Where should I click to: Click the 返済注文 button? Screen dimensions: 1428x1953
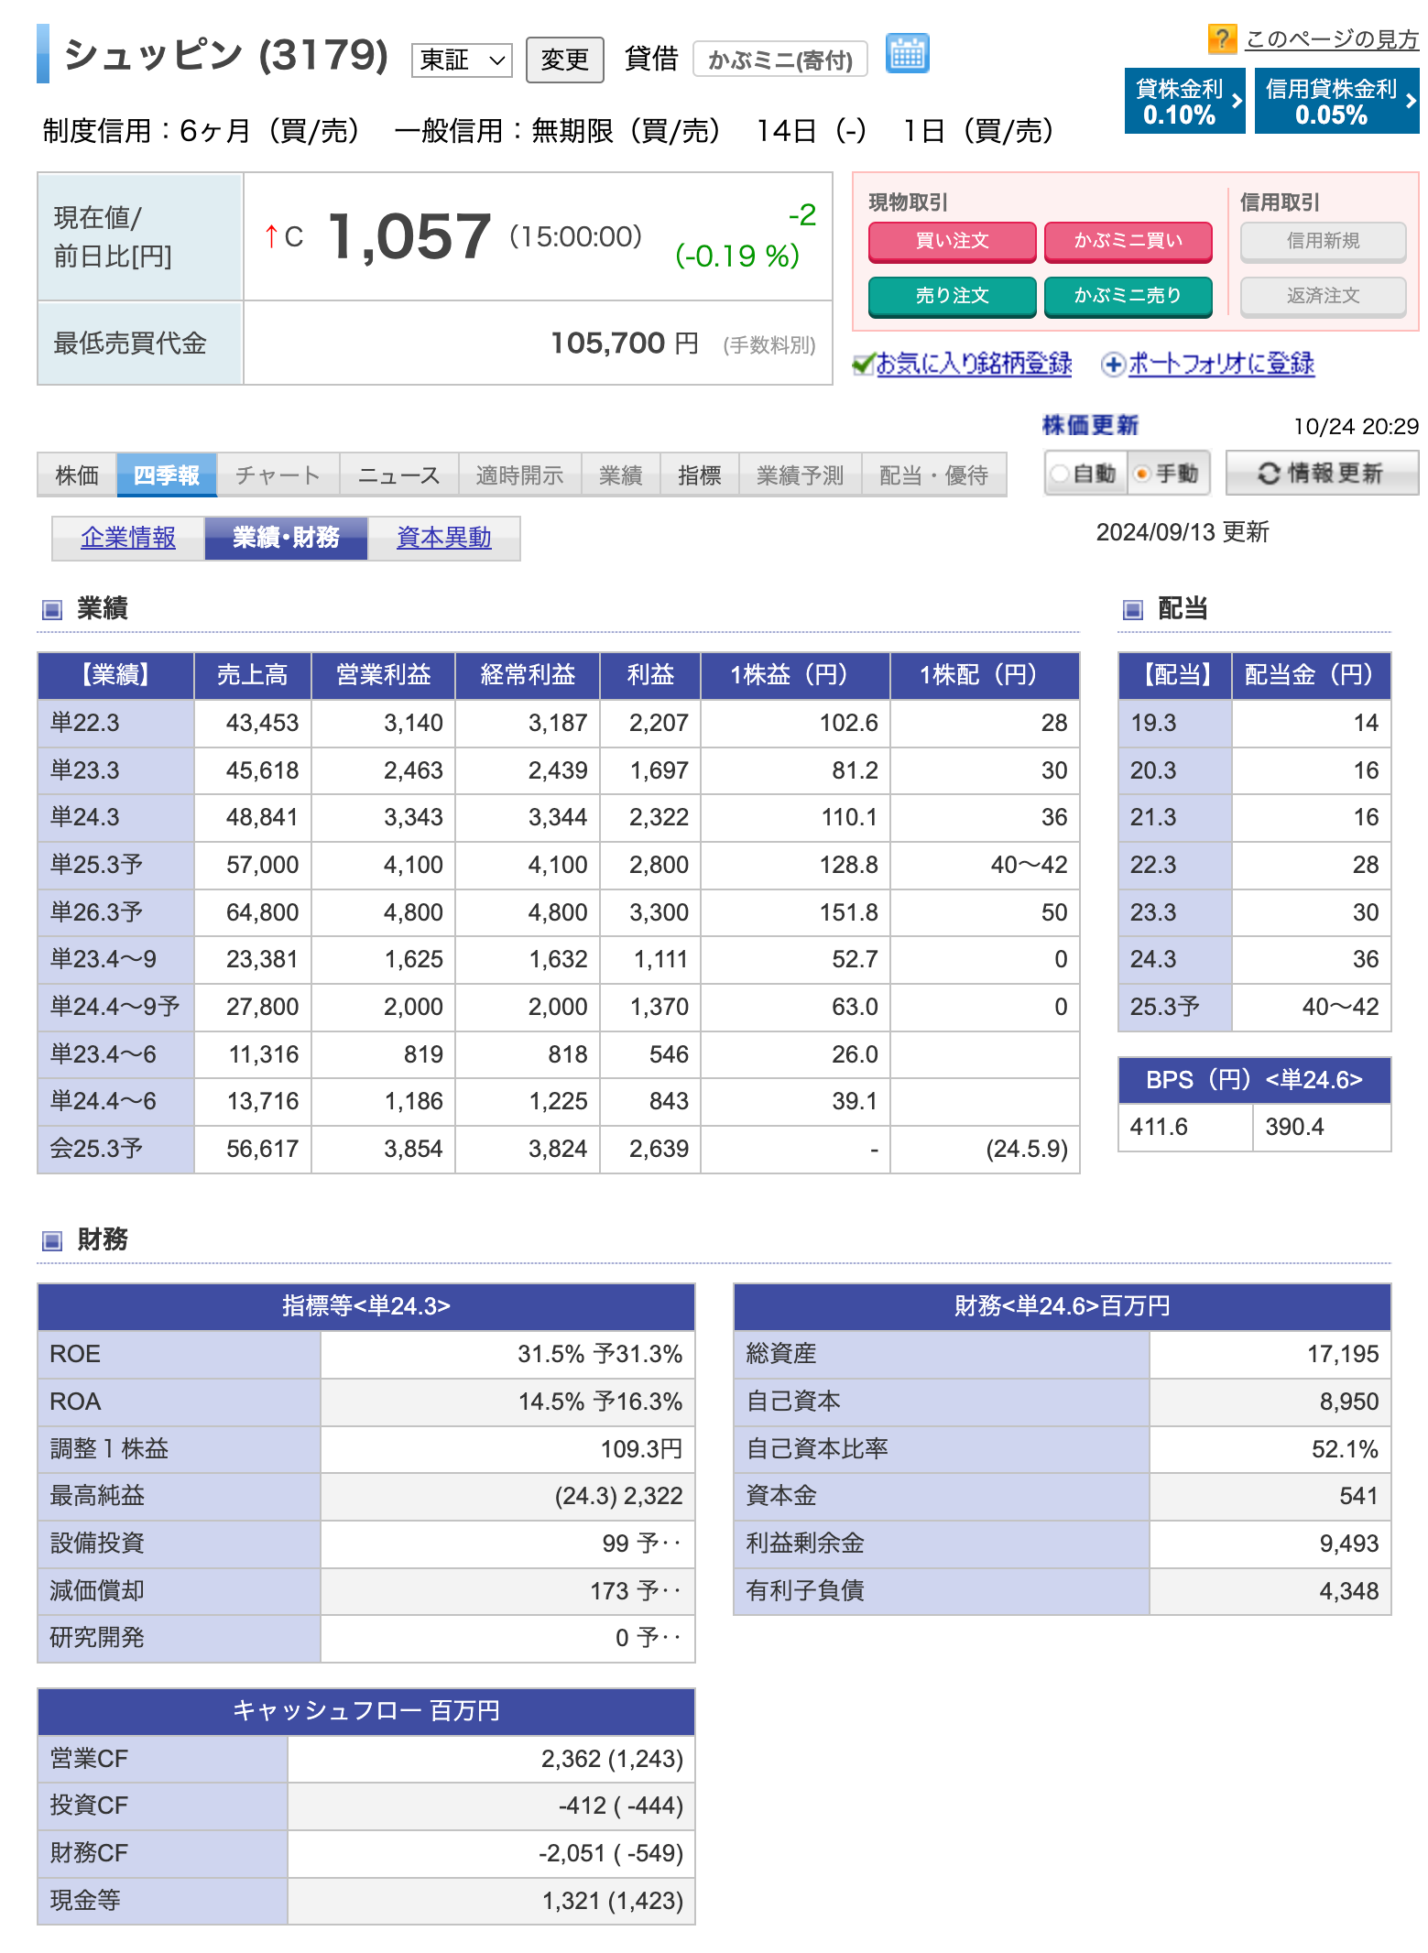click(1324, 296)
